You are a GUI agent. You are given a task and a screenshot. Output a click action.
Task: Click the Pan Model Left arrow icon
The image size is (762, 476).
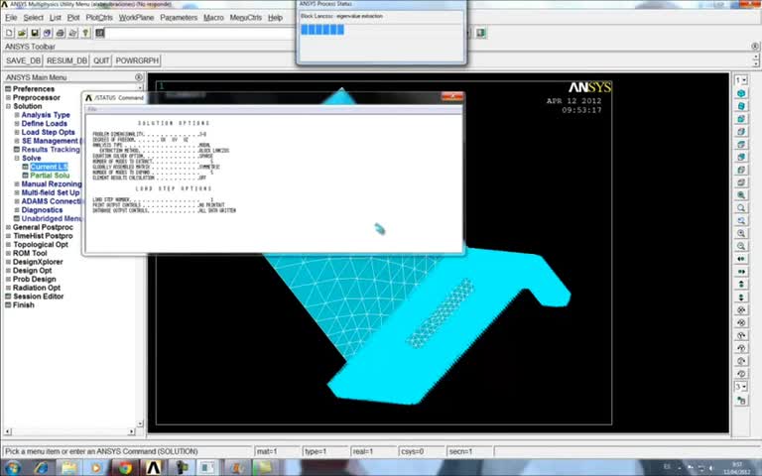click(x=741, y=259)
